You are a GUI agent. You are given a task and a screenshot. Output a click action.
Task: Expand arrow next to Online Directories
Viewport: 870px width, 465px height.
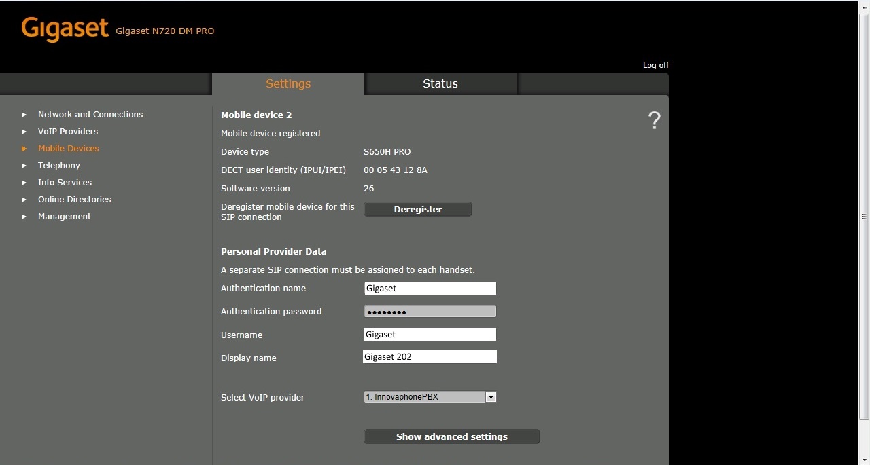[x=24, y=200]
